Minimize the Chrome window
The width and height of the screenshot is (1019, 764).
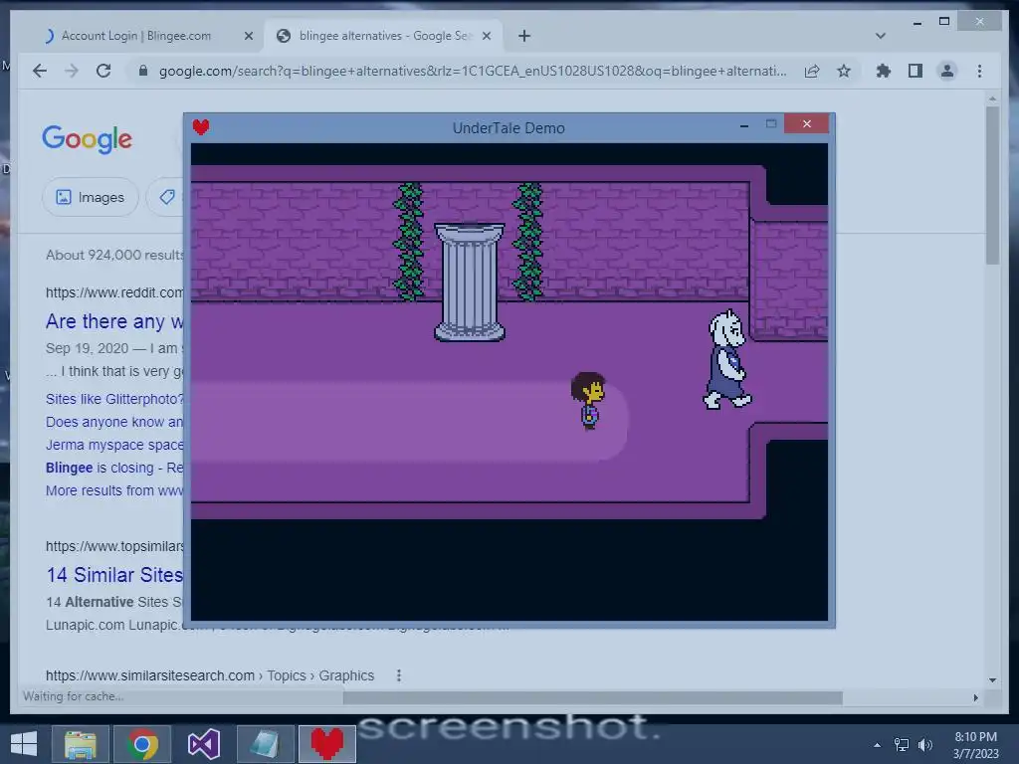[917, 22]
